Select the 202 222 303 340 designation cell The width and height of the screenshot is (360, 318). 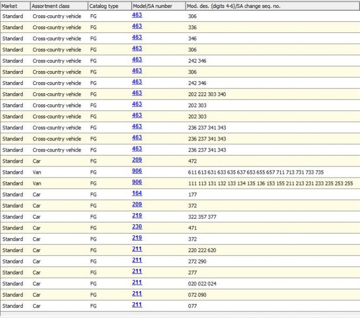207,94
